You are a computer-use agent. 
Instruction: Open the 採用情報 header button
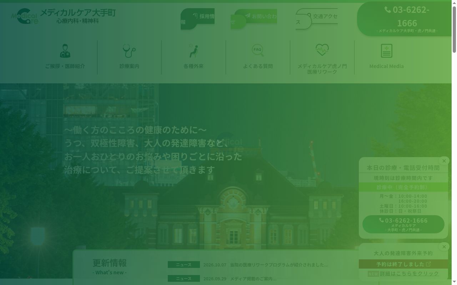(x=197, y=19)
